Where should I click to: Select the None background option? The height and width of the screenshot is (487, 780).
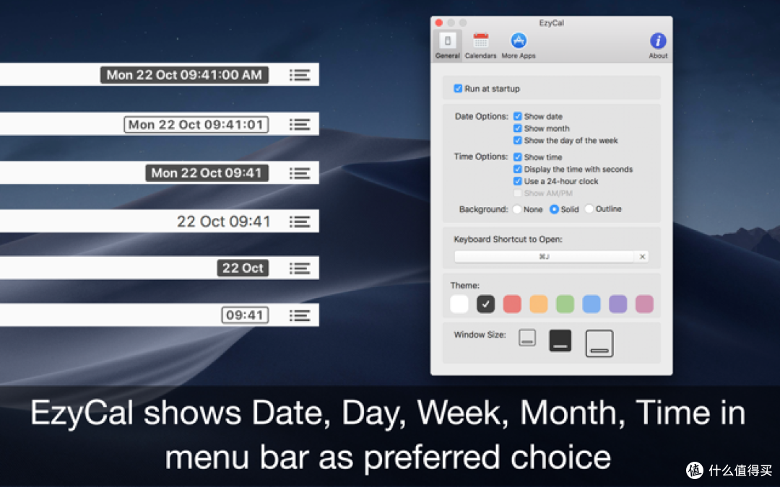[x=517, y=209]
